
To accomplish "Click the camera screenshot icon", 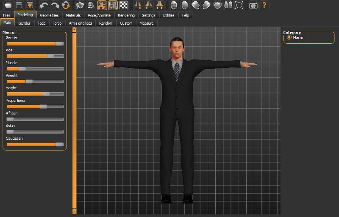I will coord(253,6).
